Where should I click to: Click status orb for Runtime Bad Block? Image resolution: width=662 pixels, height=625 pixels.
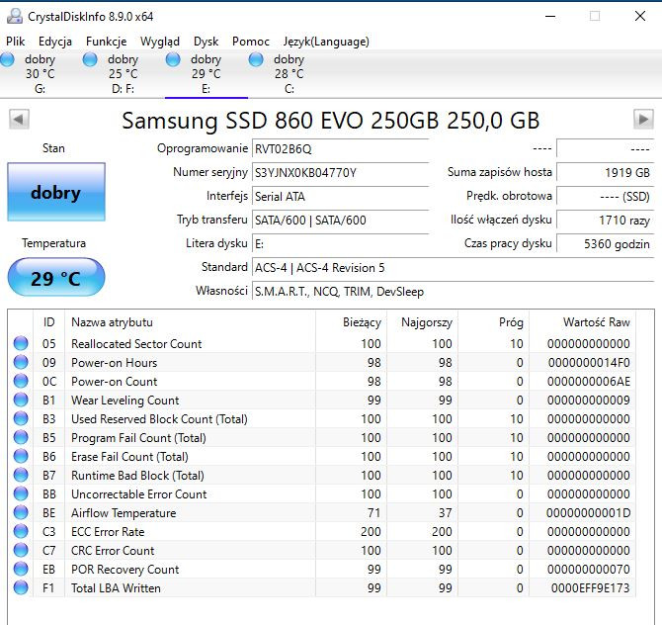[x=21, y=475]
